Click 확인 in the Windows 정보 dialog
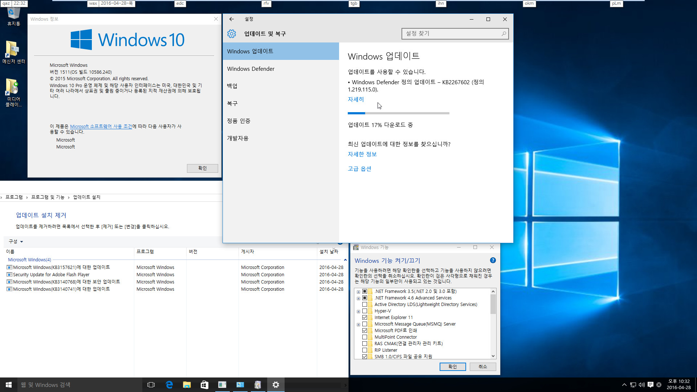 click(x=202, y=168)
